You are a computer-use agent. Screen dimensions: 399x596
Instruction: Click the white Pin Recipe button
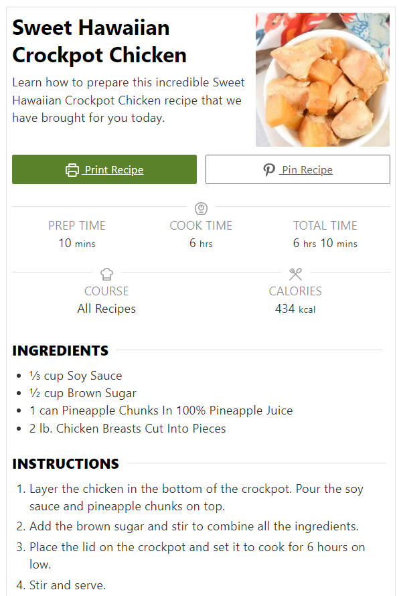pos(298,169)
